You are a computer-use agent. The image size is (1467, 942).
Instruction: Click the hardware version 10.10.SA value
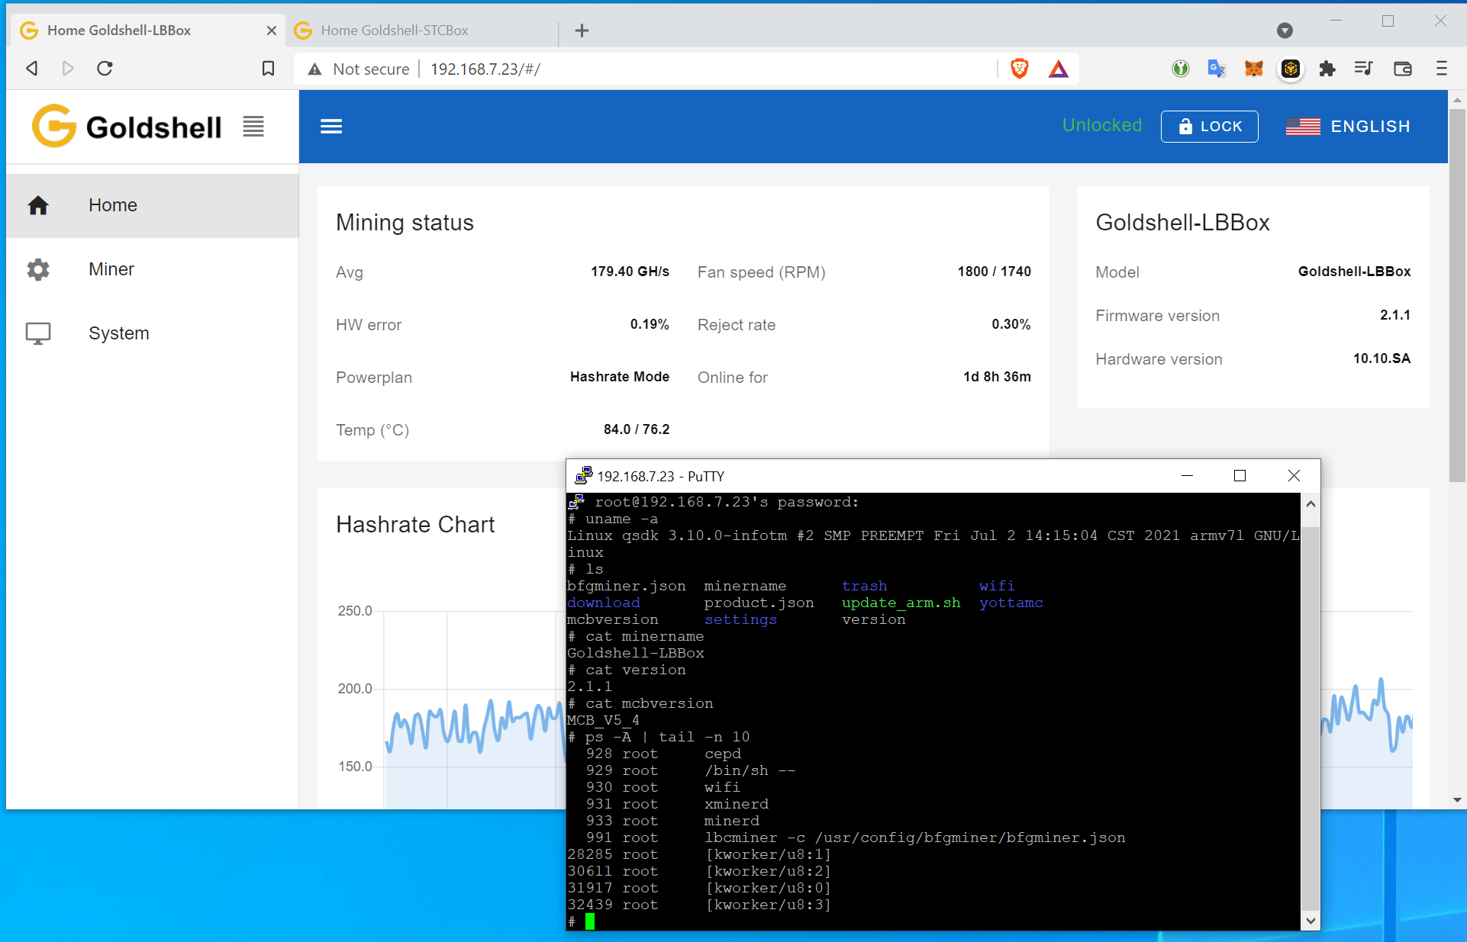pos(1382,358)
